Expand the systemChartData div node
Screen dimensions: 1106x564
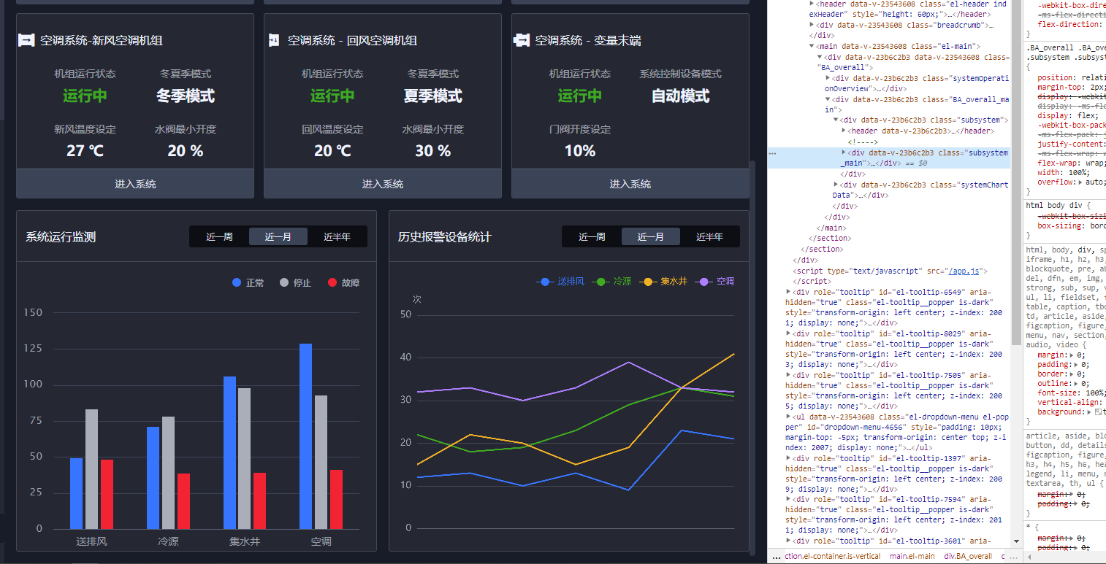pyautogui.click(x=836, y=185)
